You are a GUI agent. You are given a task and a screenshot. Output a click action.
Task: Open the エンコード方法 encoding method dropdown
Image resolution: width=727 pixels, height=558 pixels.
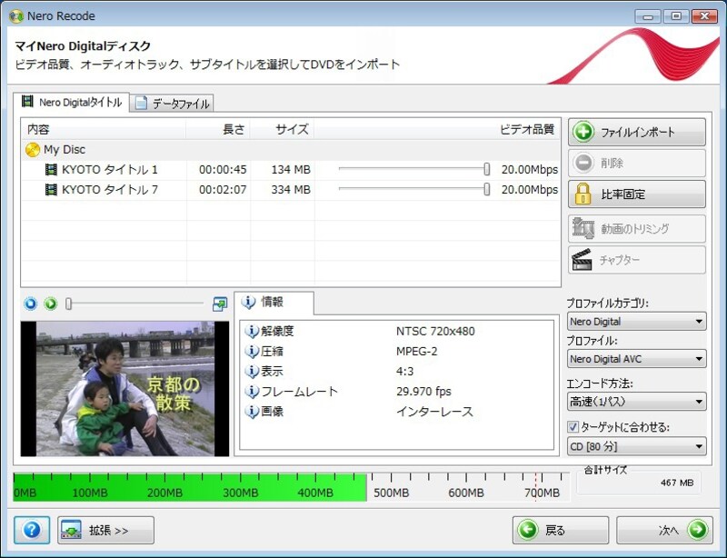click(x=635, y=401)
